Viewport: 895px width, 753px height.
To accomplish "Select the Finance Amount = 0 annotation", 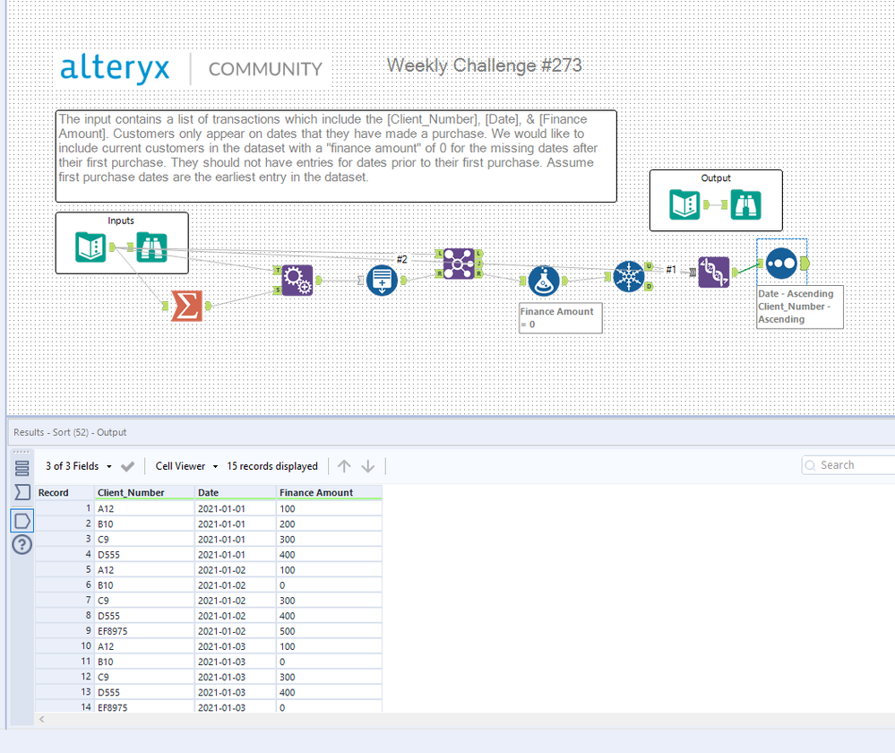I will click(x=560, y=317).
